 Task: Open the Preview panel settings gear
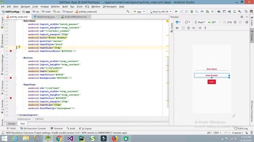point(242,17)
